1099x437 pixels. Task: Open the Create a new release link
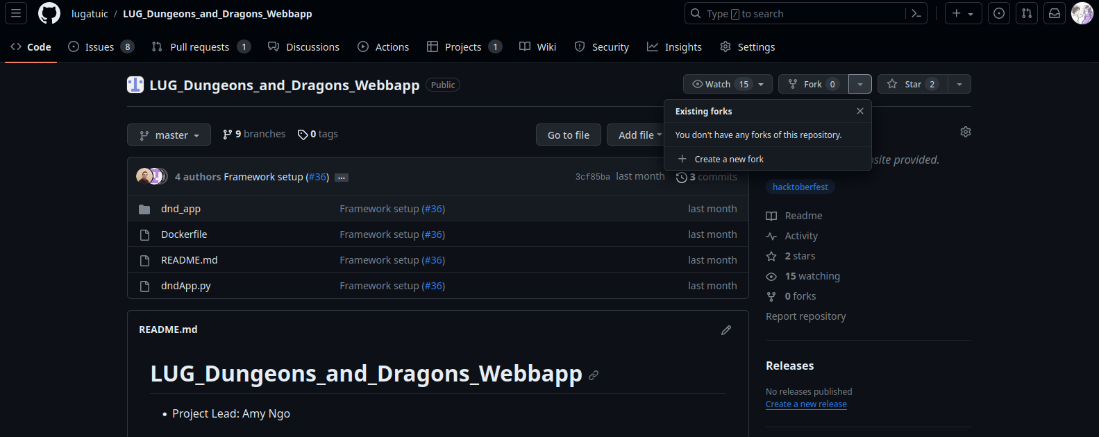coord(806,404)
